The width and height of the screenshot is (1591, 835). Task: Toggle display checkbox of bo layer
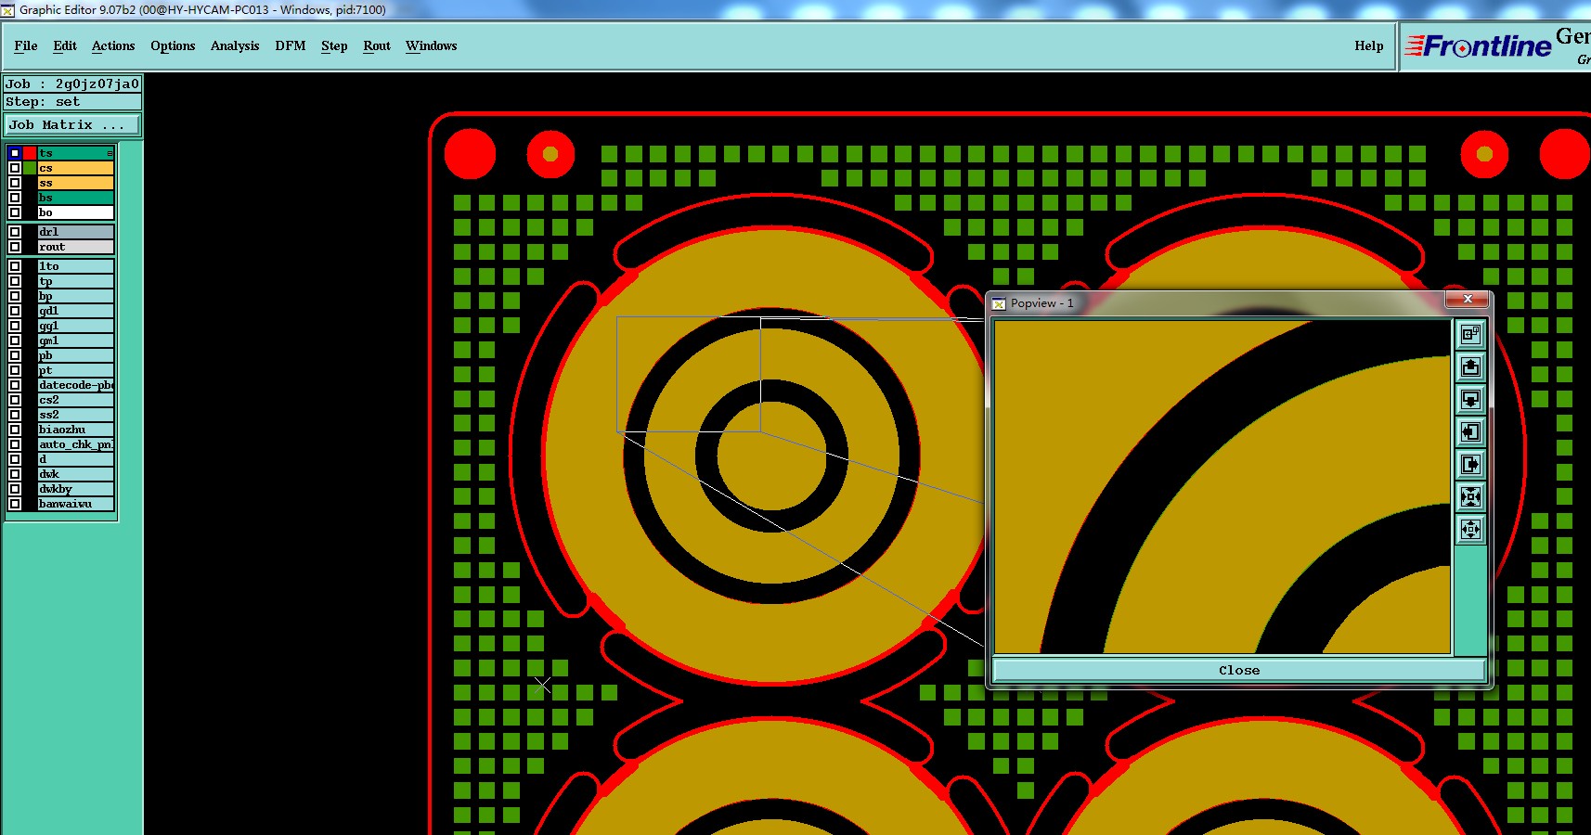pos(15,212)
